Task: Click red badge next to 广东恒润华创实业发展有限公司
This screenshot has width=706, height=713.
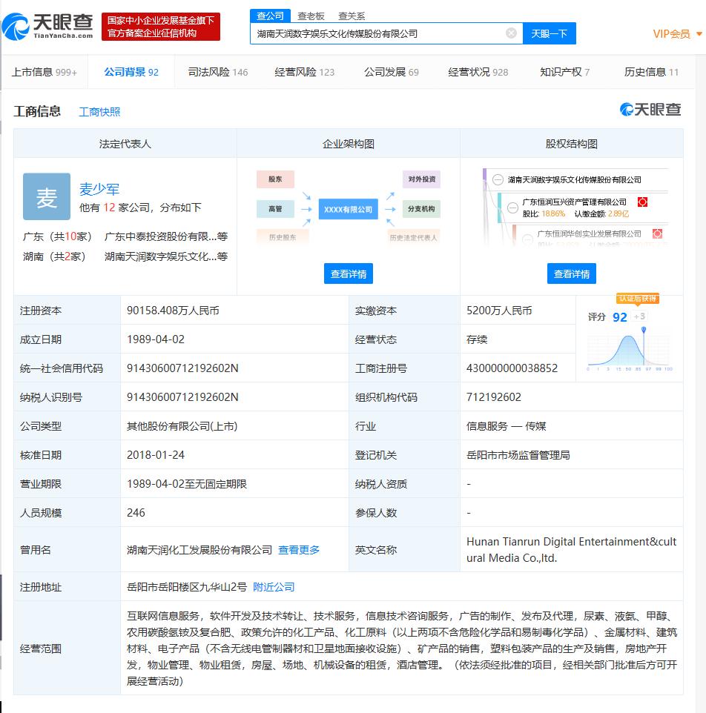Action: tap(657, 233)
